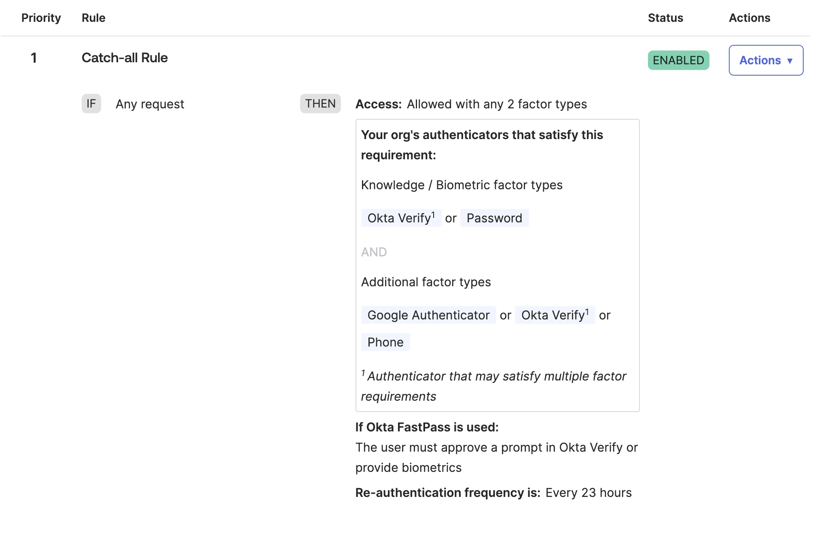834x541 pixels.
Task: Click the priority number 1
Action: [x=34, y=58]
